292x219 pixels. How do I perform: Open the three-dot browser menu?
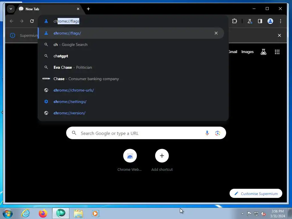[x=281, y=21]
